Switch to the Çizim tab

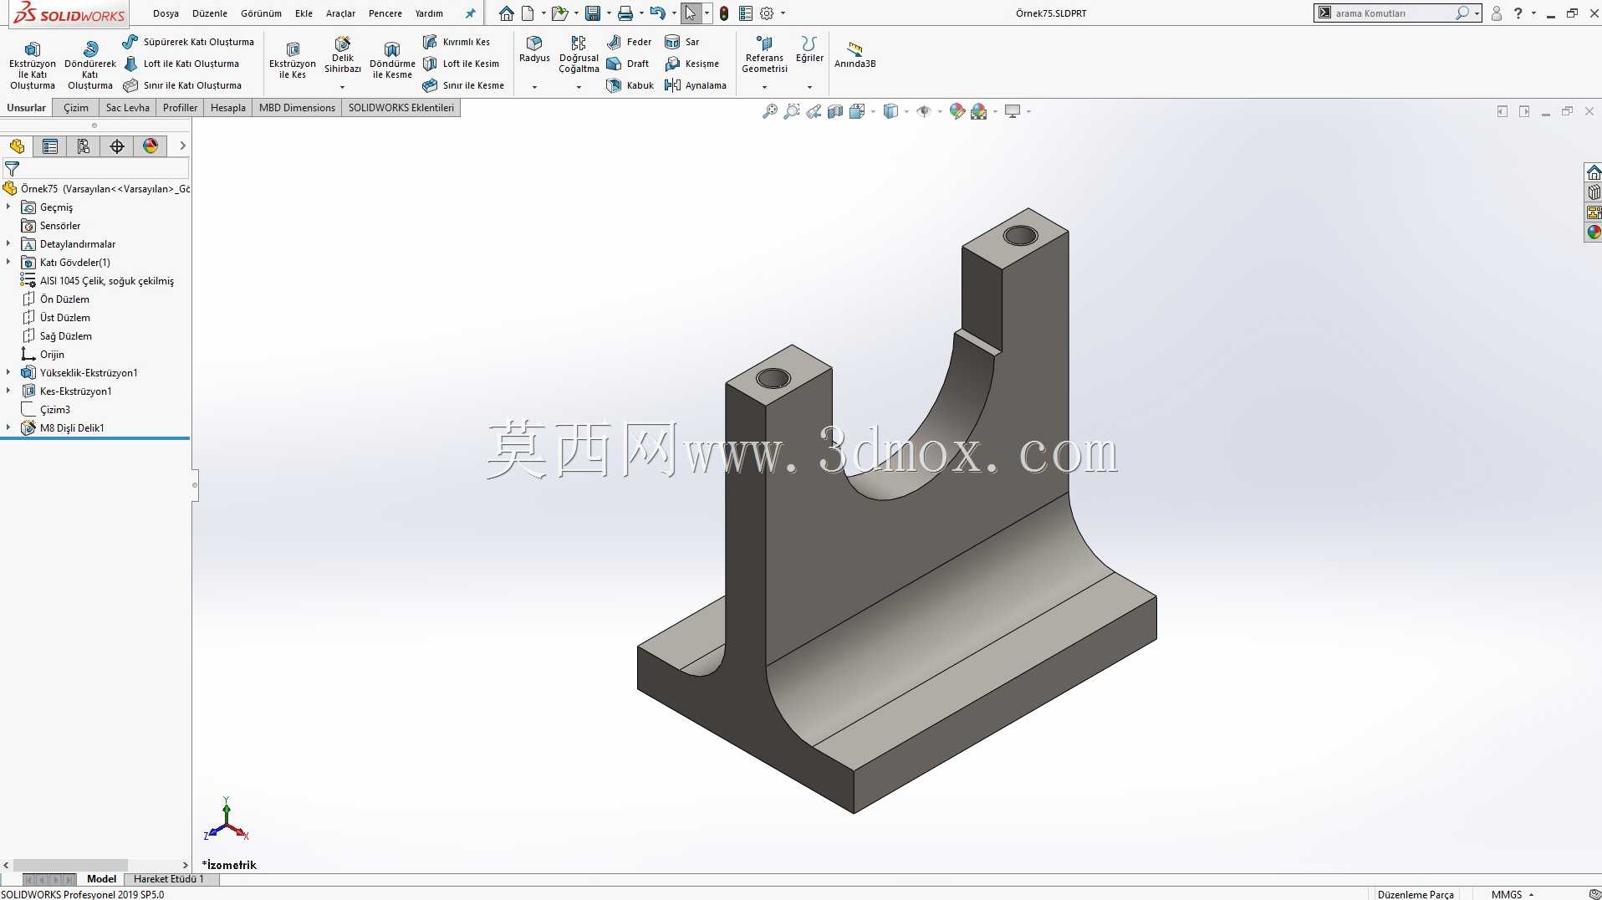(x=76, y=108)
